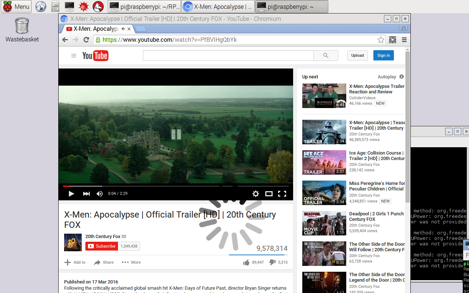Switch to the X-Men: Apocalypse taskbar entry
This screenshot has height=293, width=469.
(x=218, y=7)
